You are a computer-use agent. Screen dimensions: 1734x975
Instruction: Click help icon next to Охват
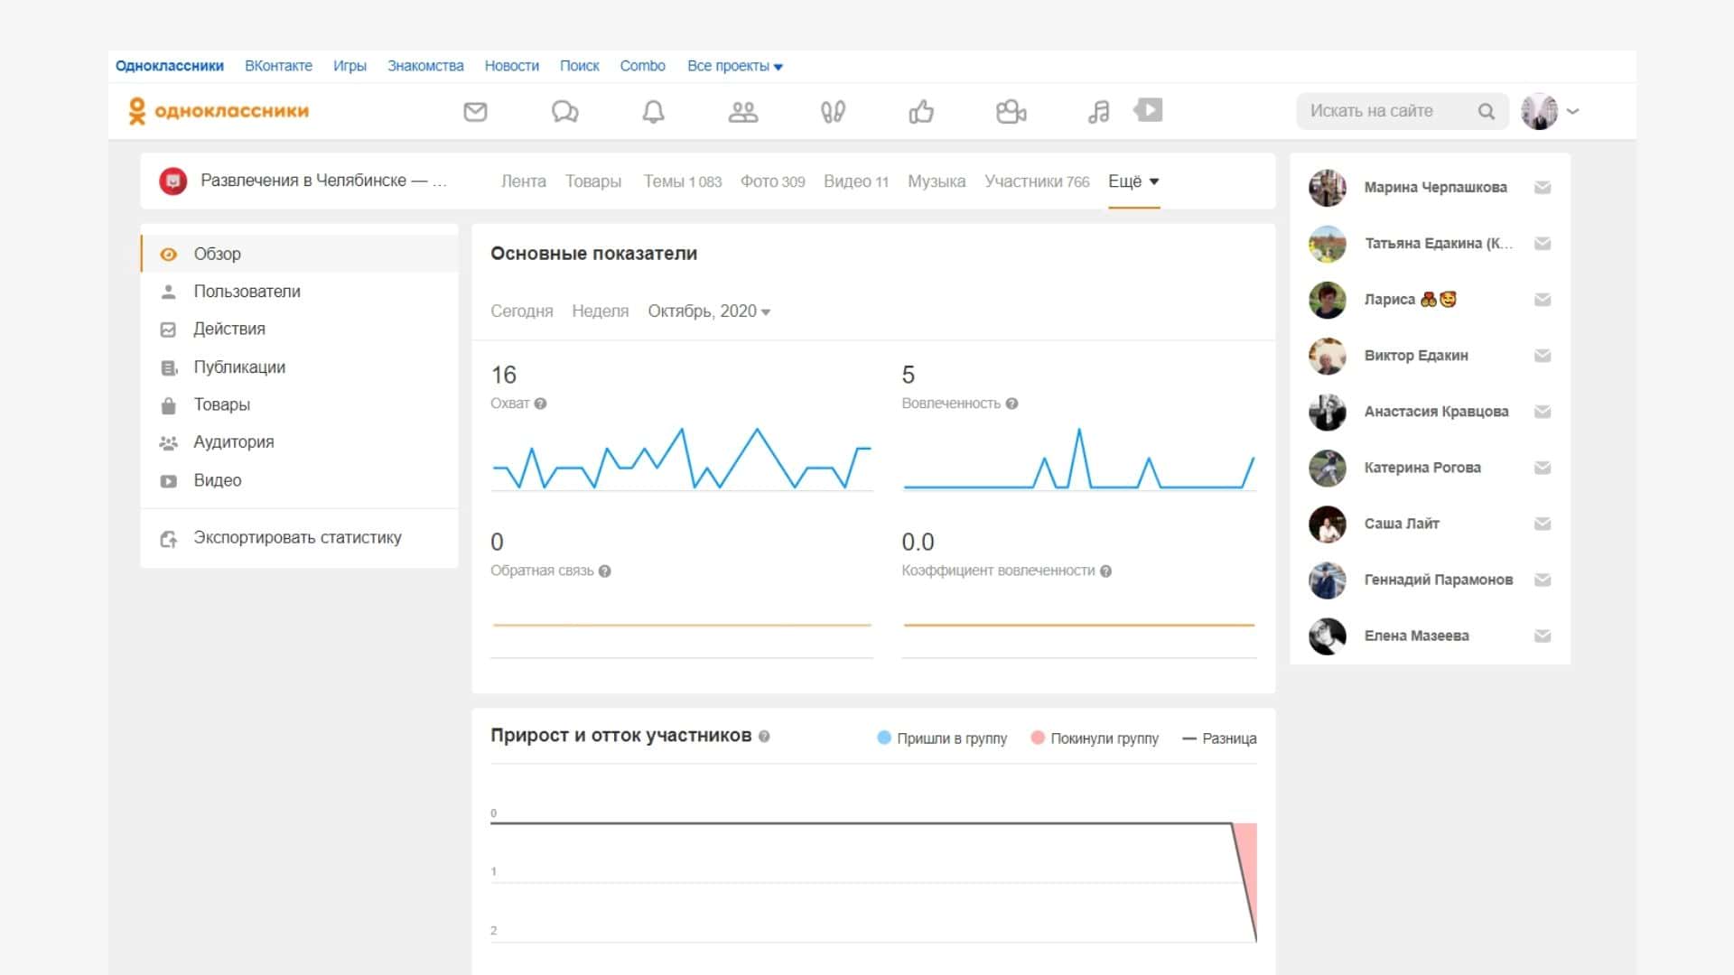[540, 404]
